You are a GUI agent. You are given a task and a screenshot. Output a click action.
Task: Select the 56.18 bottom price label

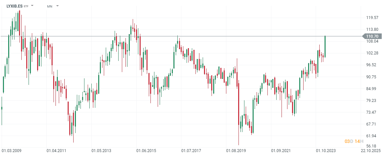point(372,146)
